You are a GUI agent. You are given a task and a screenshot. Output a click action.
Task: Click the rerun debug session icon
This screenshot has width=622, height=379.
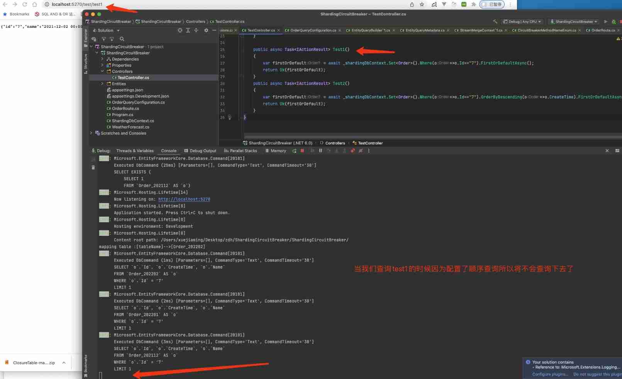(294, 151)
